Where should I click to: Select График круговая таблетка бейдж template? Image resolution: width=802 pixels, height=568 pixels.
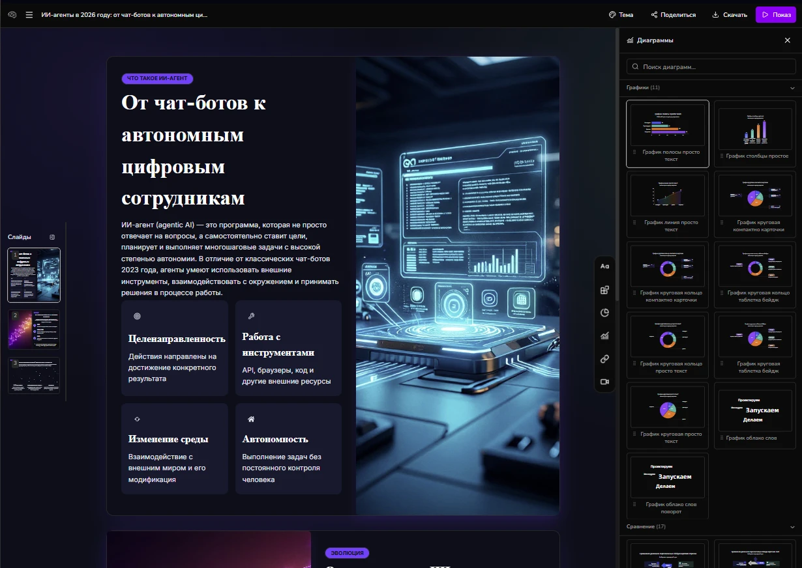[x=755, y=345]
